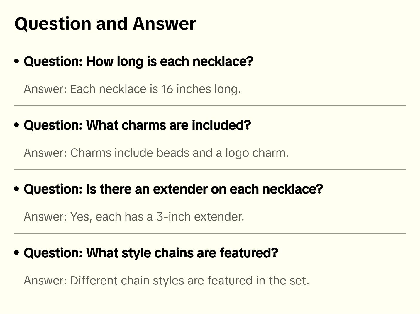Open the 'Is there an extender' question
This screenshot has height=314, width=420.
click(x=173, y=189)
